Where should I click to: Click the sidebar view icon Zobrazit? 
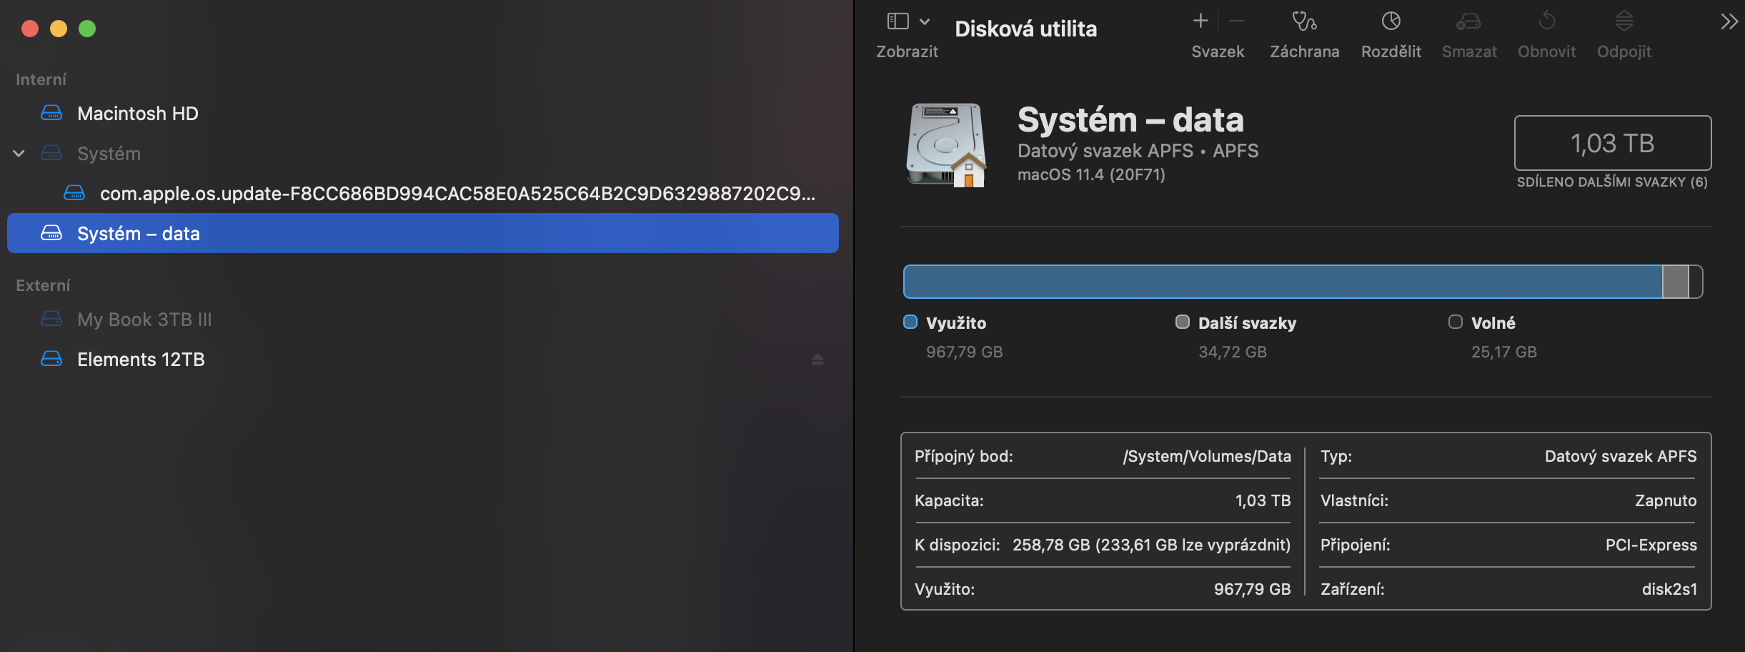pos(898,21)
